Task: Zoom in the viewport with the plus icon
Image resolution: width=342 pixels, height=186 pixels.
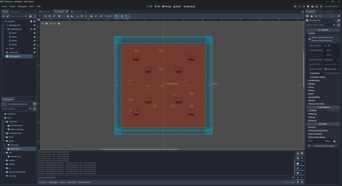Action: [x=59, y=23]
